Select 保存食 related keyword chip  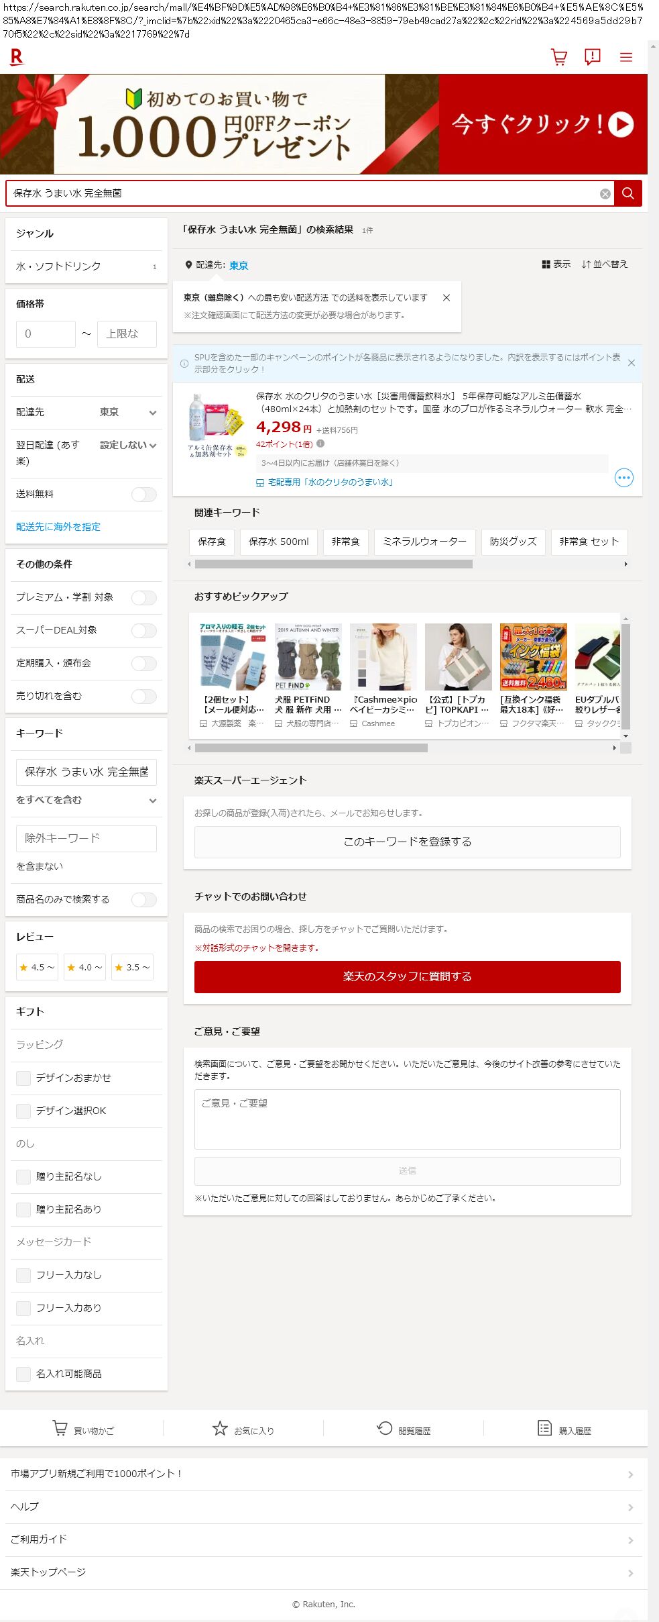212,542
